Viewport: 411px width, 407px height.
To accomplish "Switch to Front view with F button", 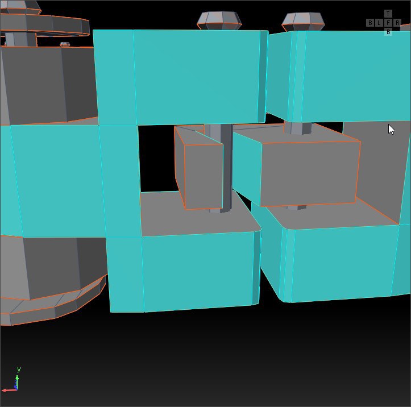I will coord(388,23).
